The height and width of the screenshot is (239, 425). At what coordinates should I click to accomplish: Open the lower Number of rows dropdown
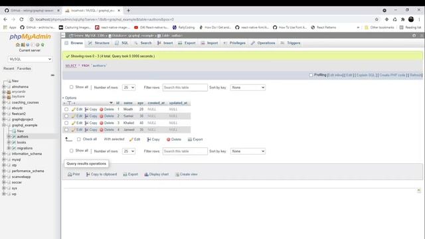click(x=129, y=151)
